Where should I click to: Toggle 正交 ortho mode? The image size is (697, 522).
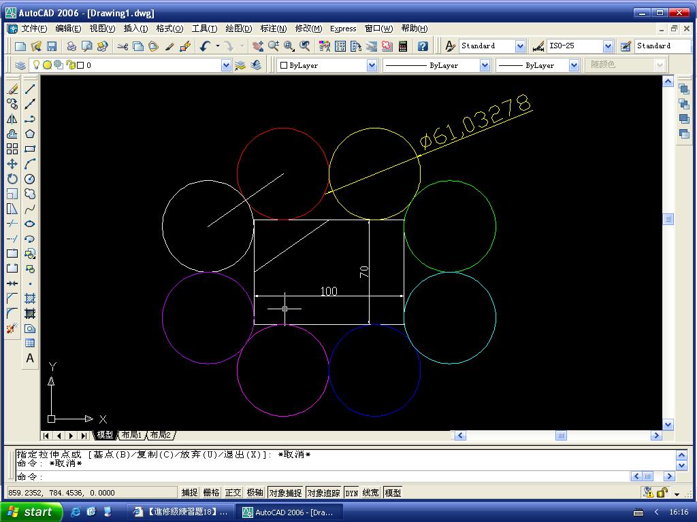point(233,492)
